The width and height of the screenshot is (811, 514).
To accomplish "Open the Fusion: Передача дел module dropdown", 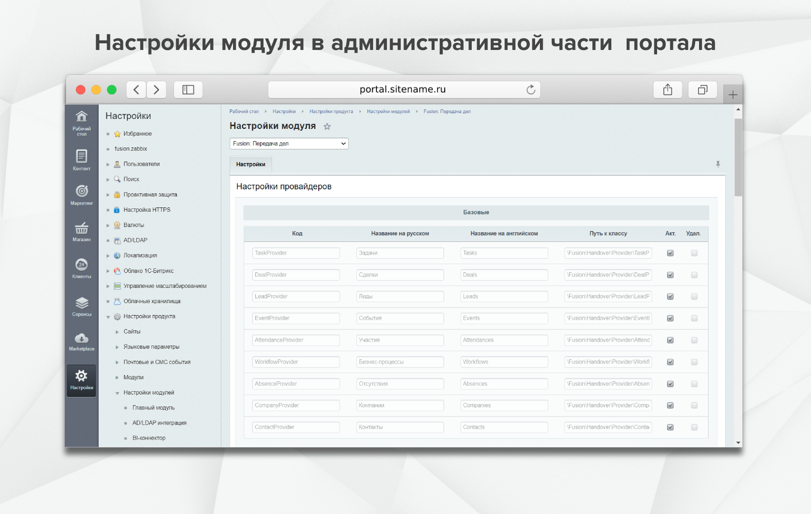I will pyautogui.click(x=289, y=144).
